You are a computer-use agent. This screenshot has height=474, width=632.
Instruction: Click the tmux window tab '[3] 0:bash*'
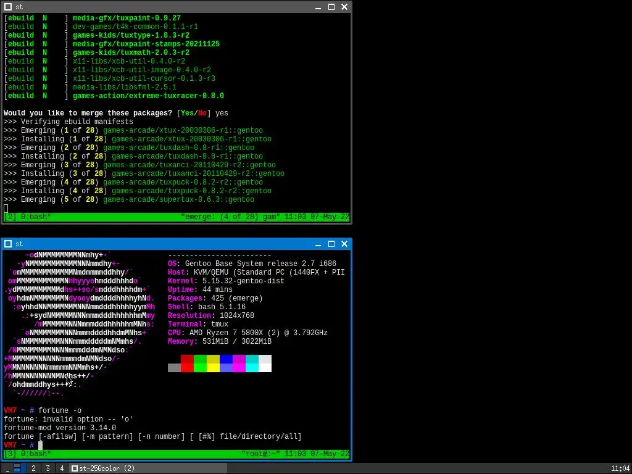27,454
